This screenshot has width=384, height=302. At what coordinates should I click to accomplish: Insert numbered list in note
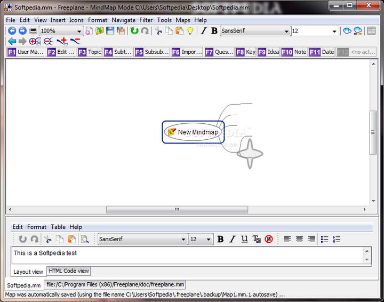[x=337, y=239]
